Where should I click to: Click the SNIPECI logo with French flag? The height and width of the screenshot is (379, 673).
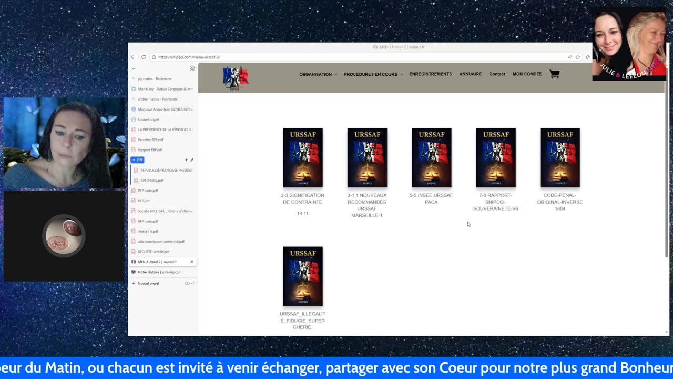pyautogui.click(x=236, y=78)
